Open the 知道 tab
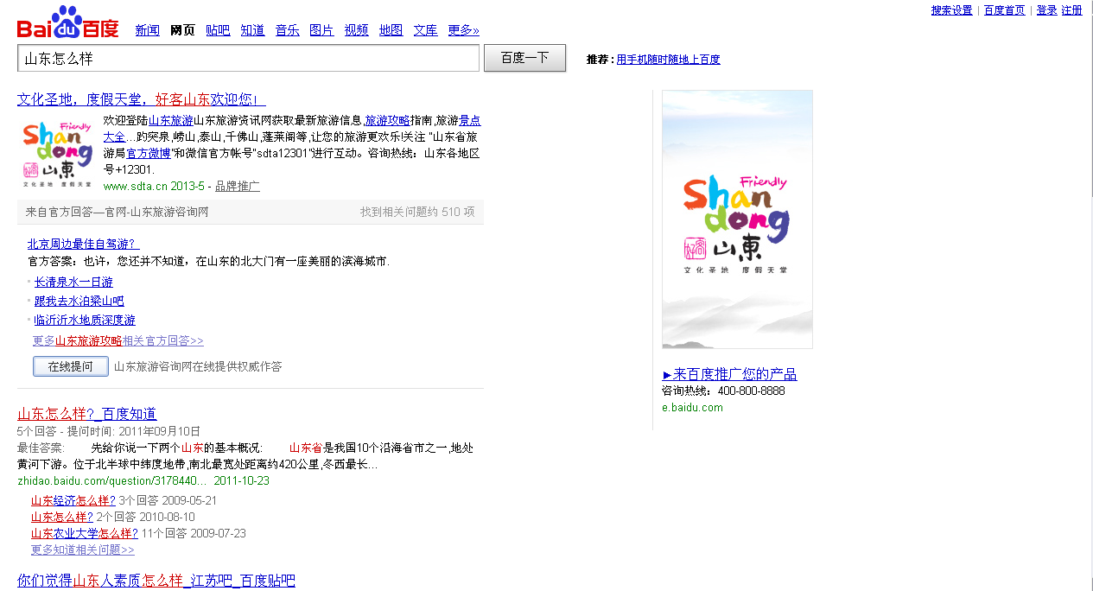This screenshot has width=1093, height=591. point(252,30)
